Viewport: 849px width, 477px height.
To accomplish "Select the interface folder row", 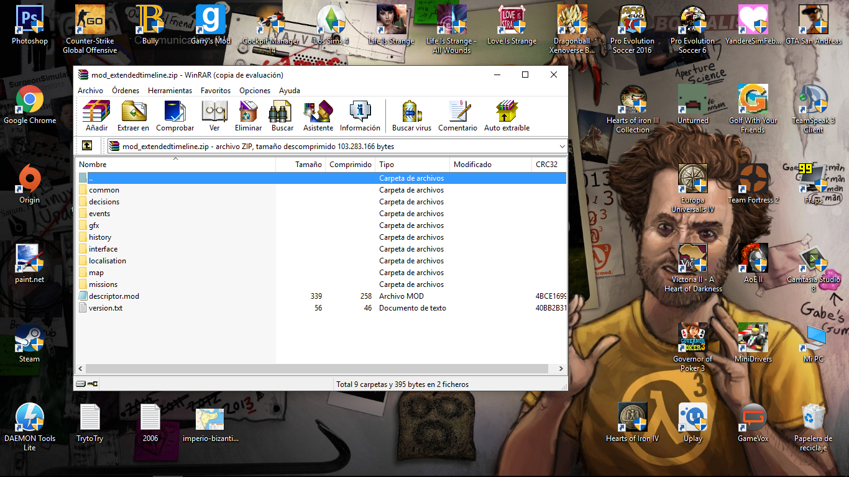I will [321, 249].
